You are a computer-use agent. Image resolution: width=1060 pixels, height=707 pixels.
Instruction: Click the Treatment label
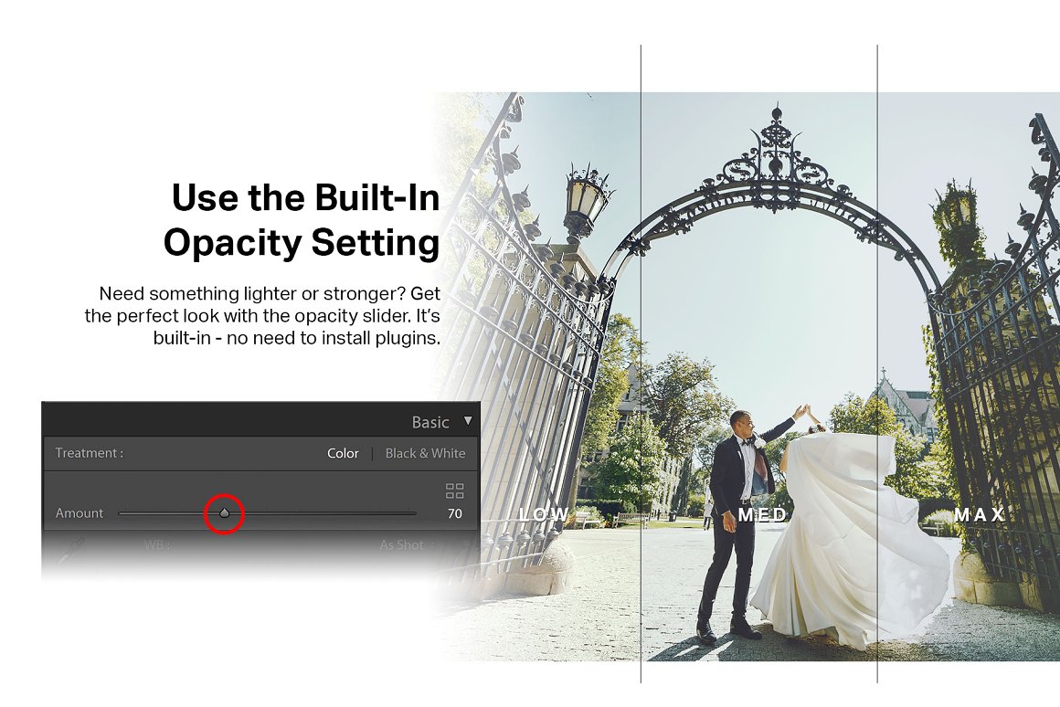click(90, 453)
